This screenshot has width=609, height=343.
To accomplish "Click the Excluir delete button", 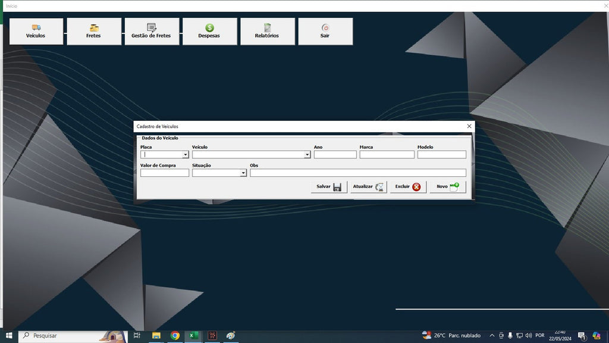I will tap(408, 186).
